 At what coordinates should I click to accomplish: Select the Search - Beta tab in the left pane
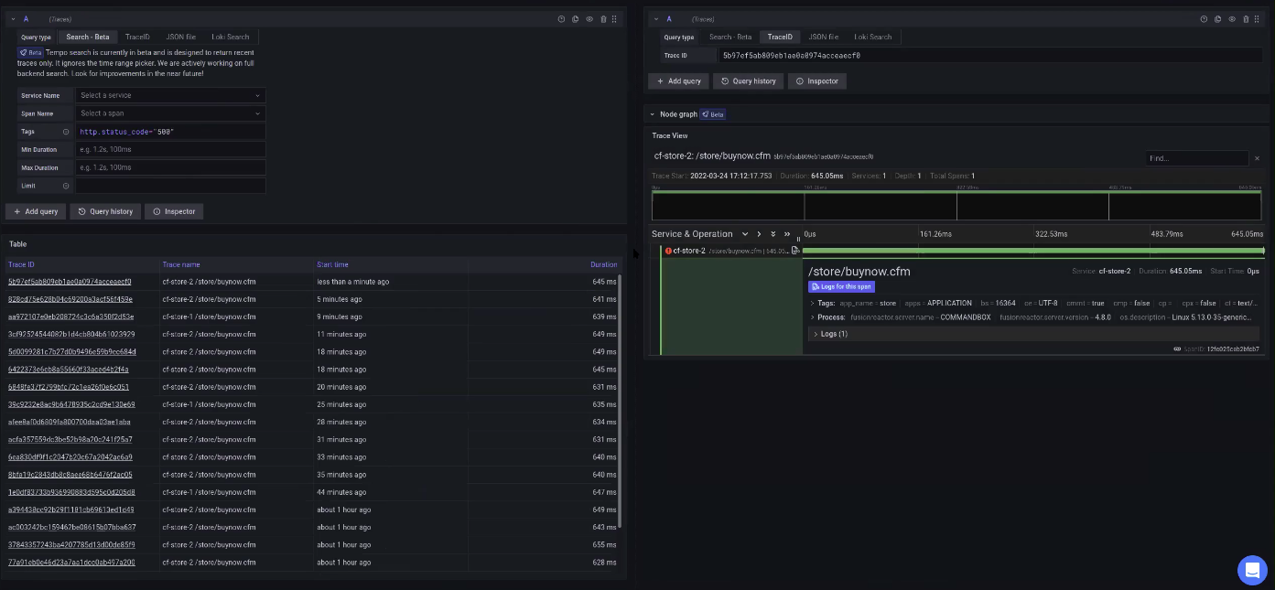tap(88, 37)
